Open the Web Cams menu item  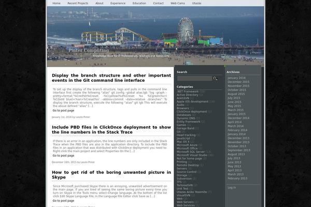pos(178,3)
